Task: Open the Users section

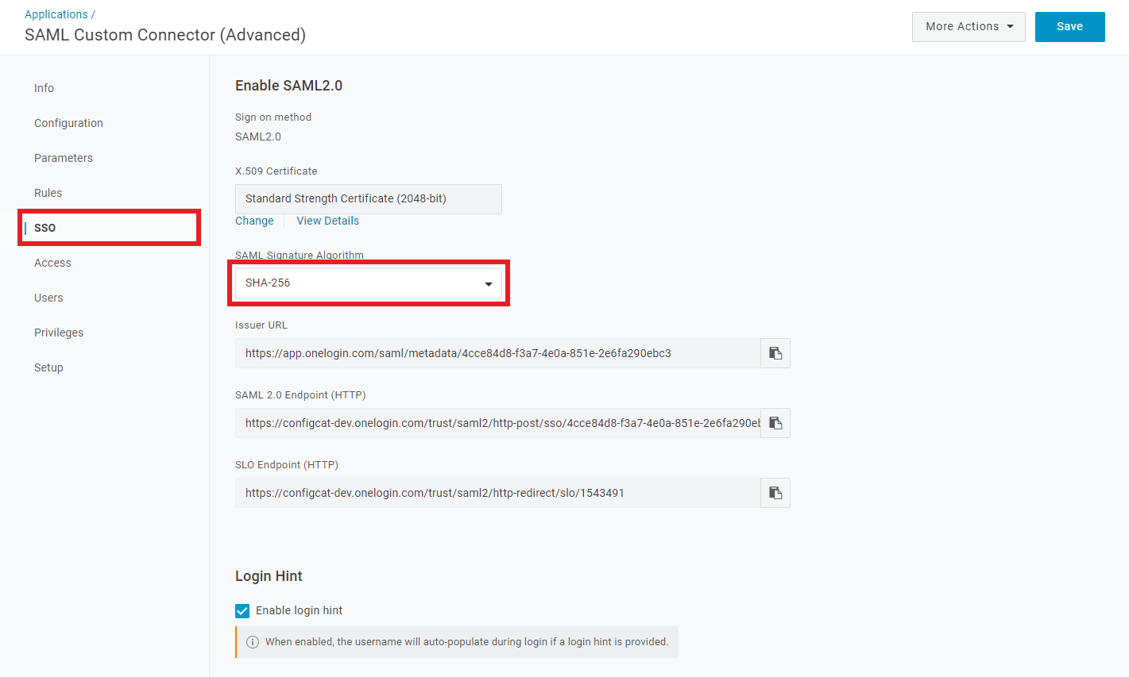Action: 48,298
